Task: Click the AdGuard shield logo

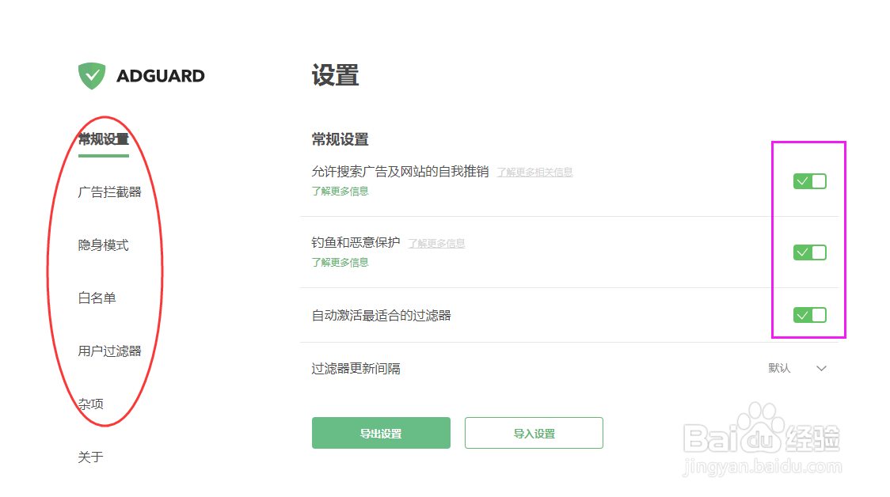Action: (91, 75)
